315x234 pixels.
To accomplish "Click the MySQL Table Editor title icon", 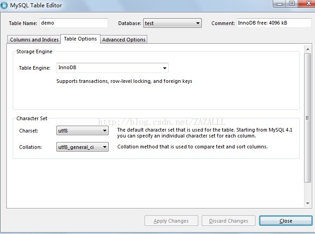I will pos(4,5).
